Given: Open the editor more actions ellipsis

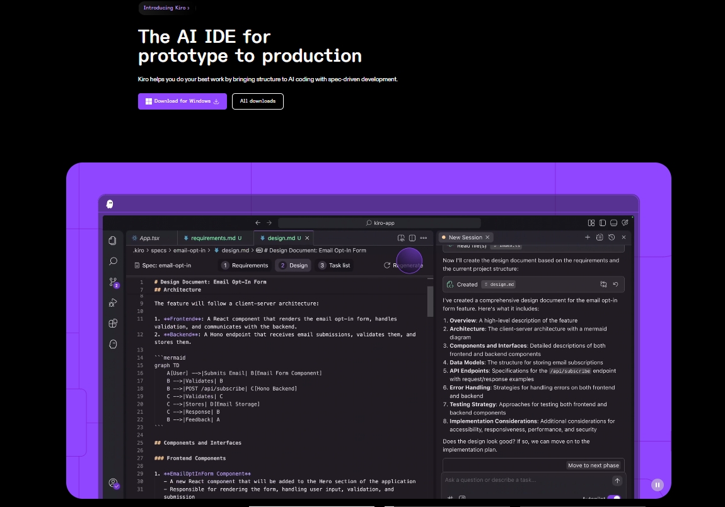Looking at the screenshot, I should 424,238.
